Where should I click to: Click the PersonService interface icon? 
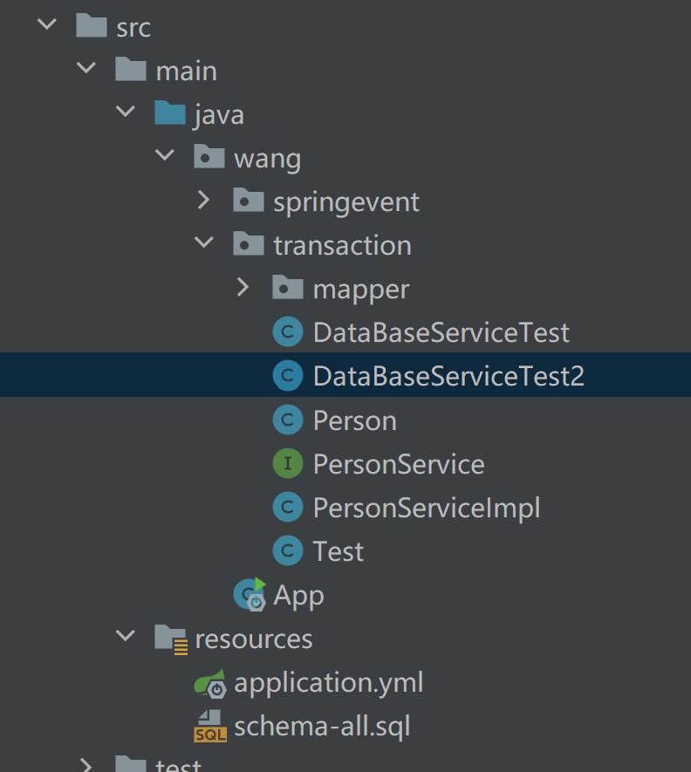(288, 464)
